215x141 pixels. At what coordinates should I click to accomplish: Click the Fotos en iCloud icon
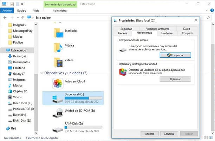coord(58,84)
